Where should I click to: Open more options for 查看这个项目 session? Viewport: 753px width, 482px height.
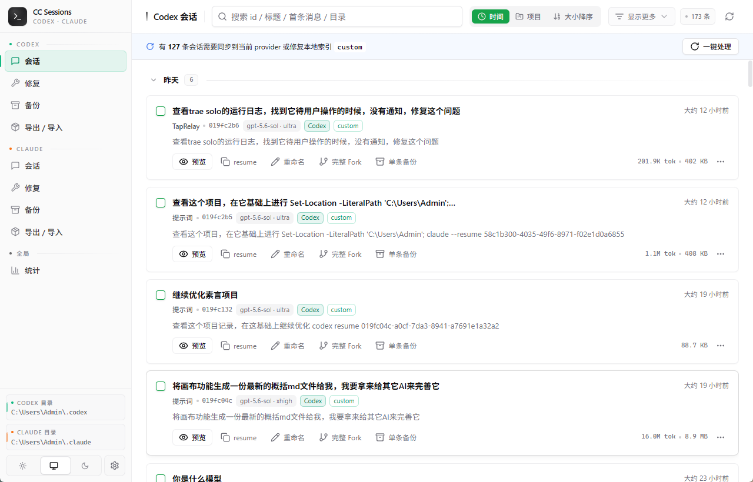click(721, 254)
